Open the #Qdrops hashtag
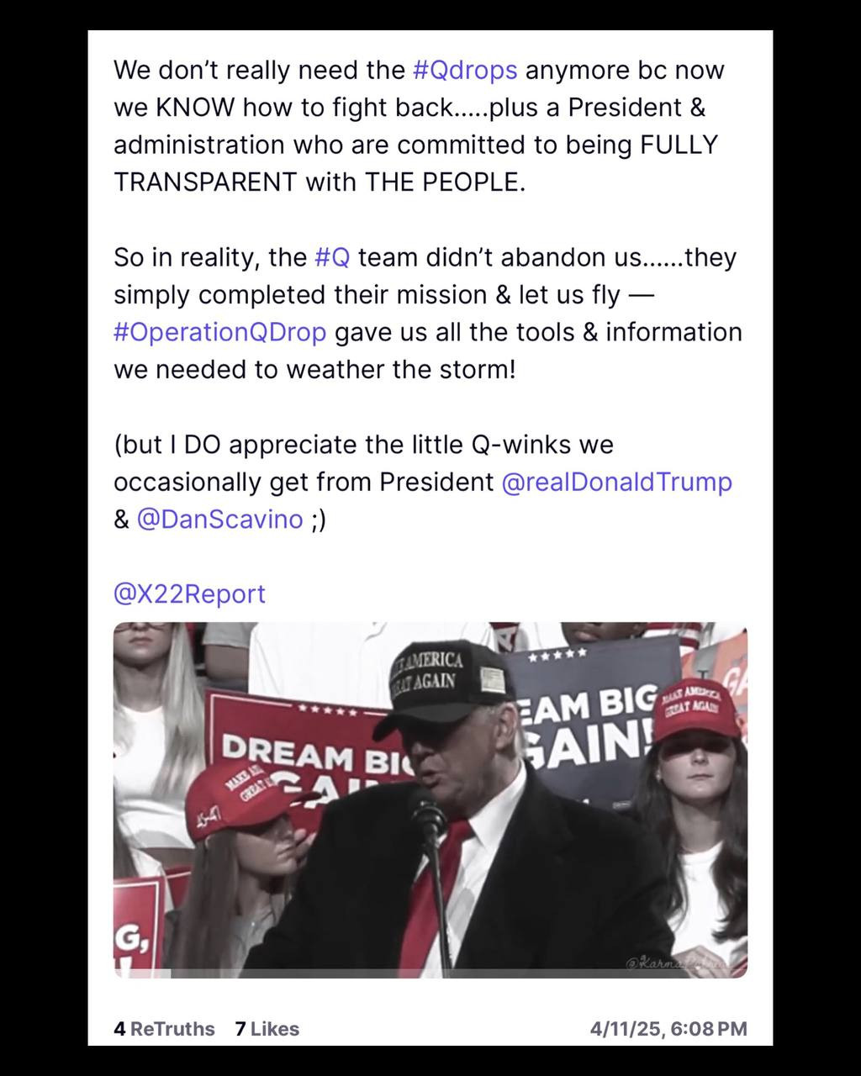Screen dimensions: 861x1076 [x=465, y=70]
